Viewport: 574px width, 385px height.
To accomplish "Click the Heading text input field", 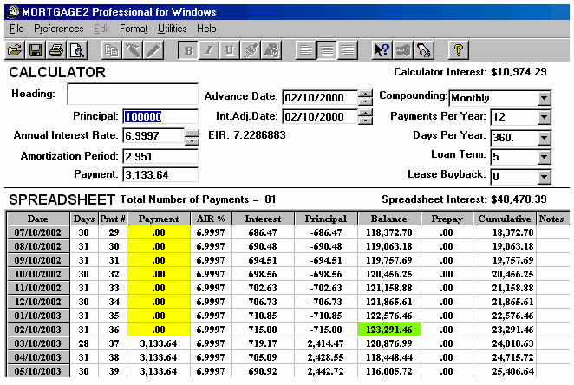I will pos(133,95).
